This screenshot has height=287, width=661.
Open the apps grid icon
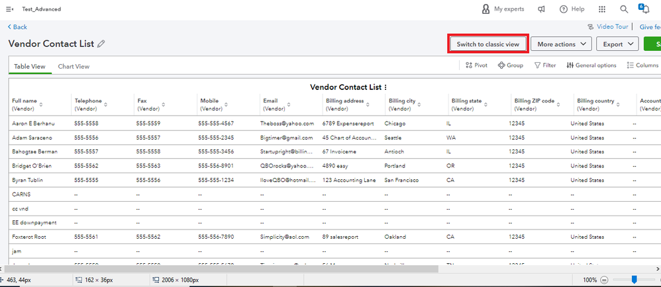click(x=602, y=9)
